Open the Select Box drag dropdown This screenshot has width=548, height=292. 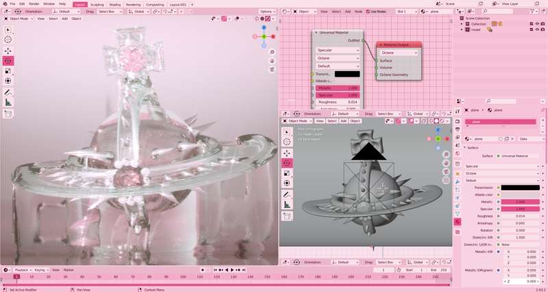[x=110, y=12]
